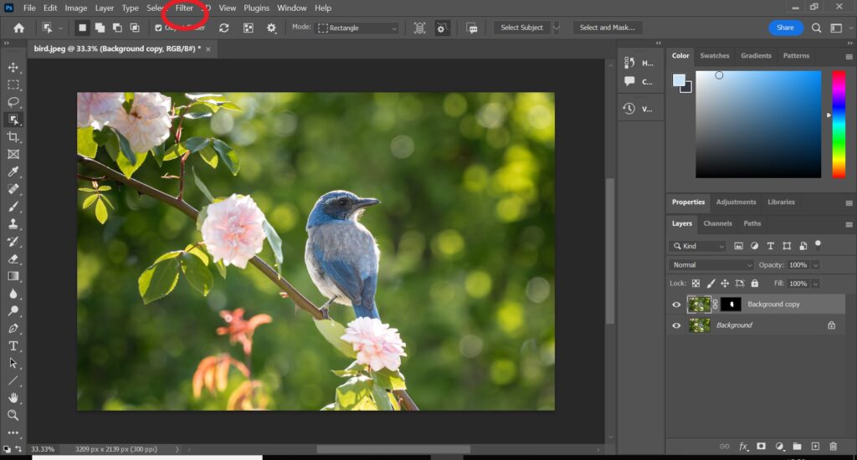Viewport: 857px width, 460px height.
Task: Select the Lasso tool
Action: 13,102
